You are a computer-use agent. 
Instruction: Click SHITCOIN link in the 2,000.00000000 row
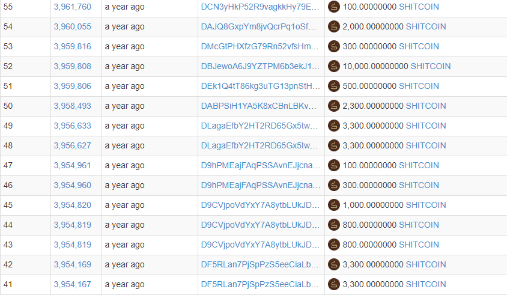click(426, 26)
